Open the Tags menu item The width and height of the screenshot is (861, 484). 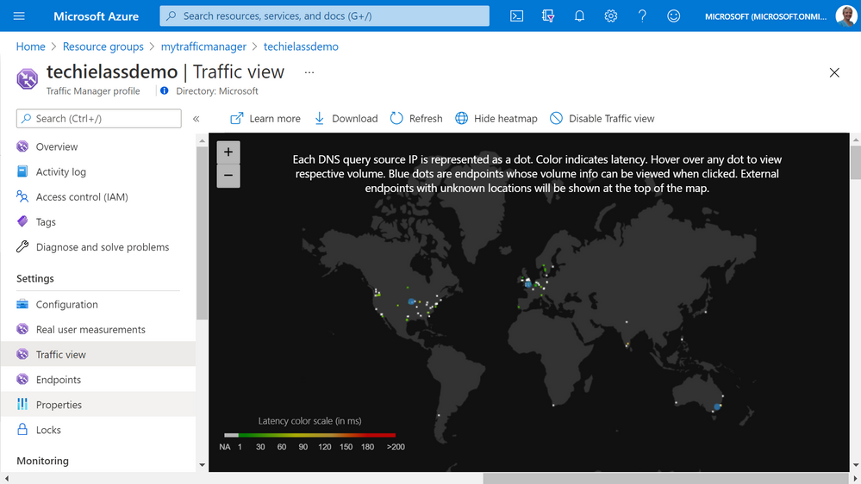coord(98,222)
